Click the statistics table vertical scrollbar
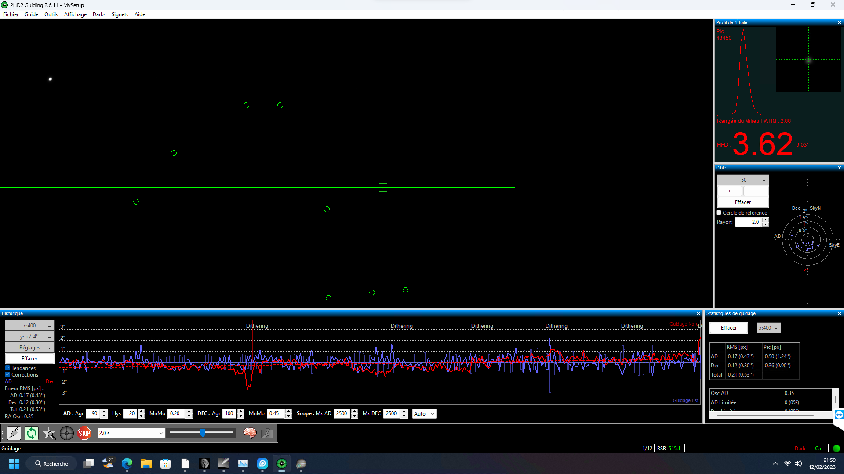 coord(836,400)
